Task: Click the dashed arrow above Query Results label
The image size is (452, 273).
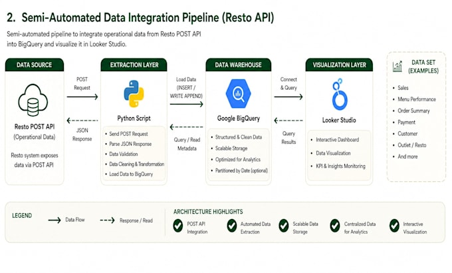Action: (288, 121)
